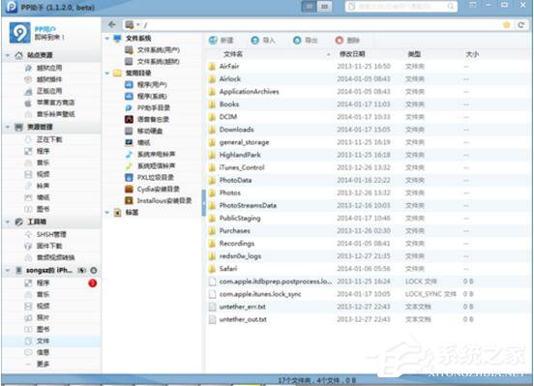Collapse the 站点资源 sidebar section
This screenshot has height=386, width=534.
pyautogui.click(x=8, y=55)
